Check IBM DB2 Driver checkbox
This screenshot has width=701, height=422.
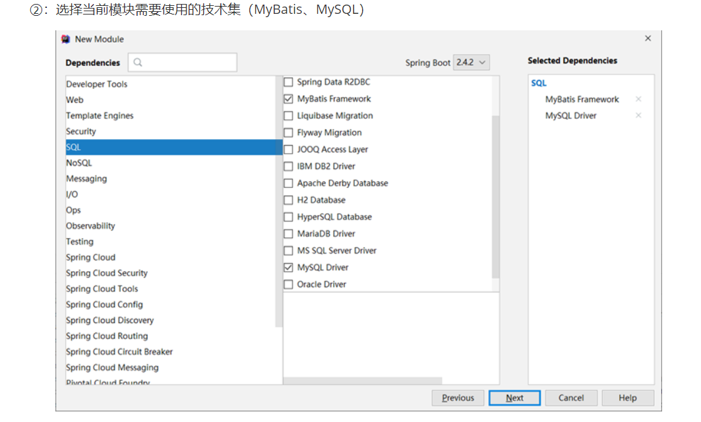[288, 166]
